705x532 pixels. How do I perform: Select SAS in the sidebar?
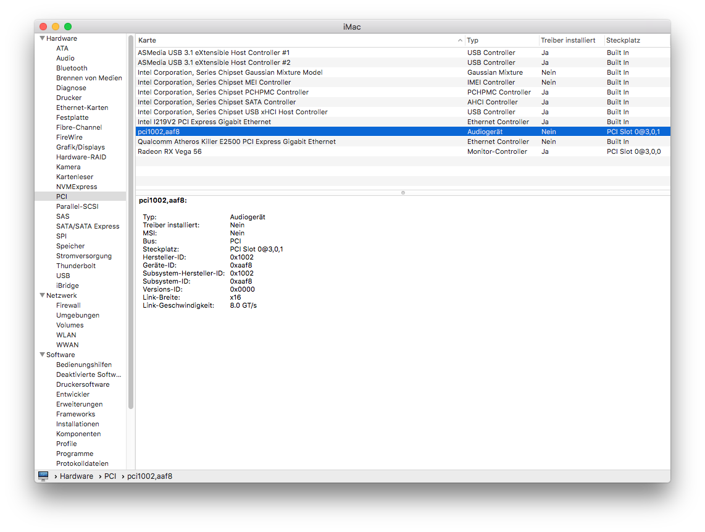[x=62, y=216]
